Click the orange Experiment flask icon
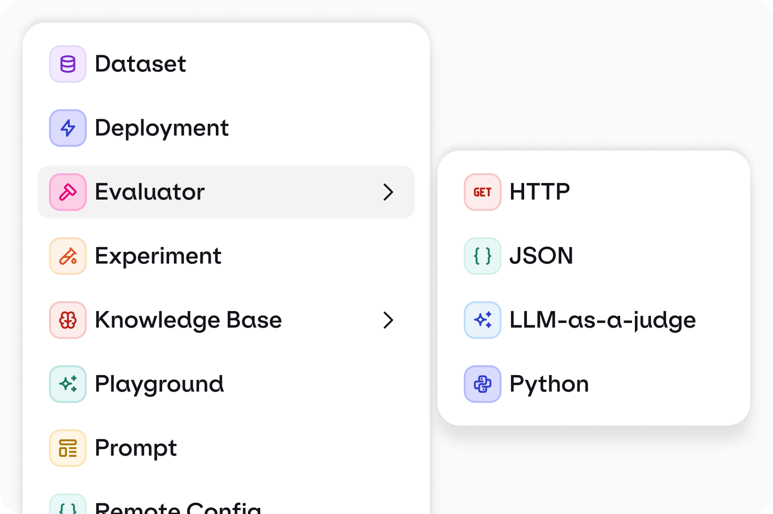This screenshot has width=773, height=514. 68,256
